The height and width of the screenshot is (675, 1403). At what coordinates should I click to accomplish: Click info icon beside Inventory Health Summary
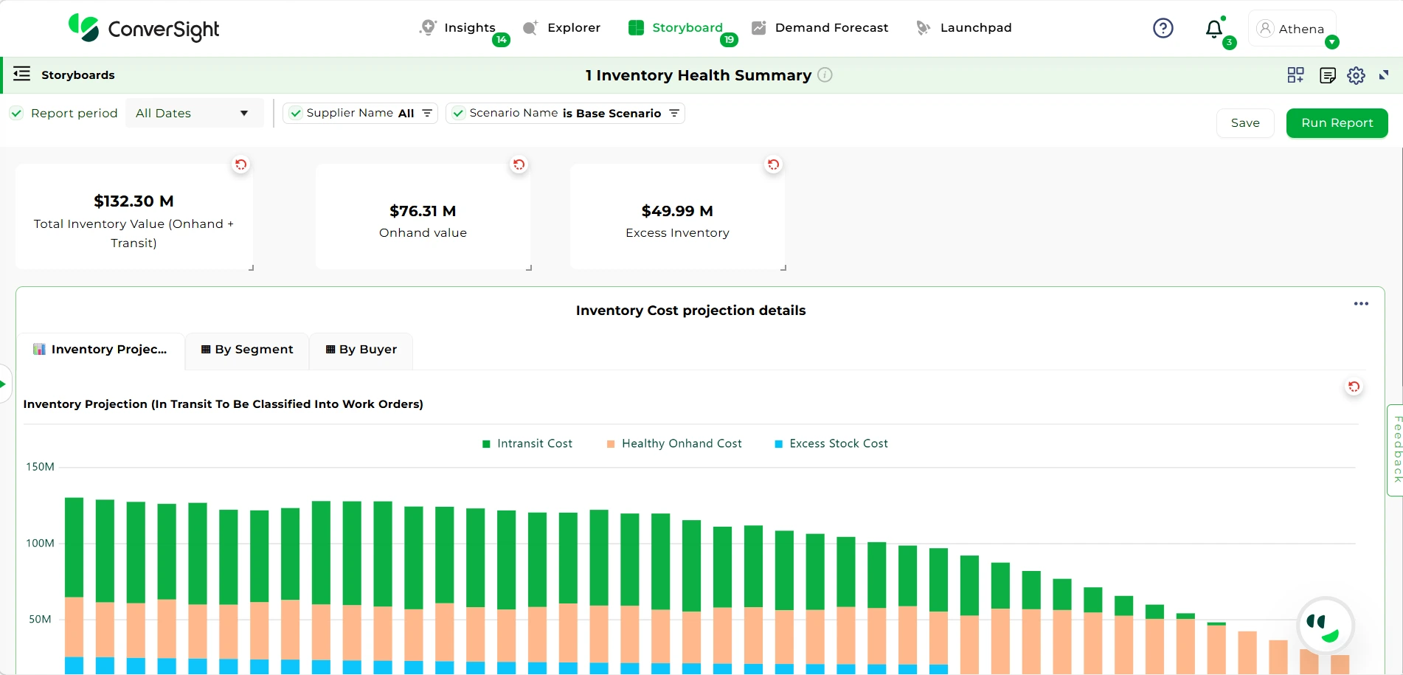(x=825, y=75)
